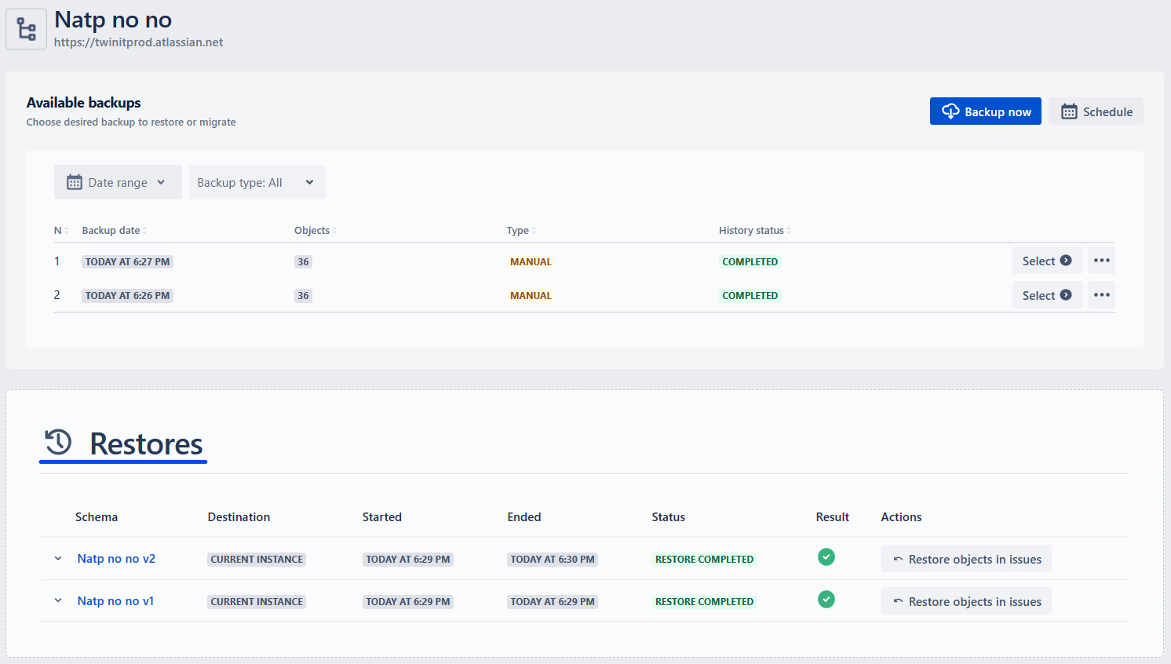Viewport: 1171px width, 664px height.
Task: Expand the Natp no no v2 restore row
Action: (58, 559)
